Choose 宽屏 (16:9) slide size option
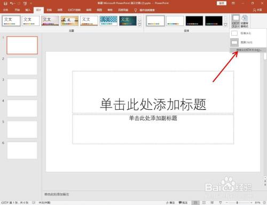Viewport: 267px width, 205px height. point(248,43)
